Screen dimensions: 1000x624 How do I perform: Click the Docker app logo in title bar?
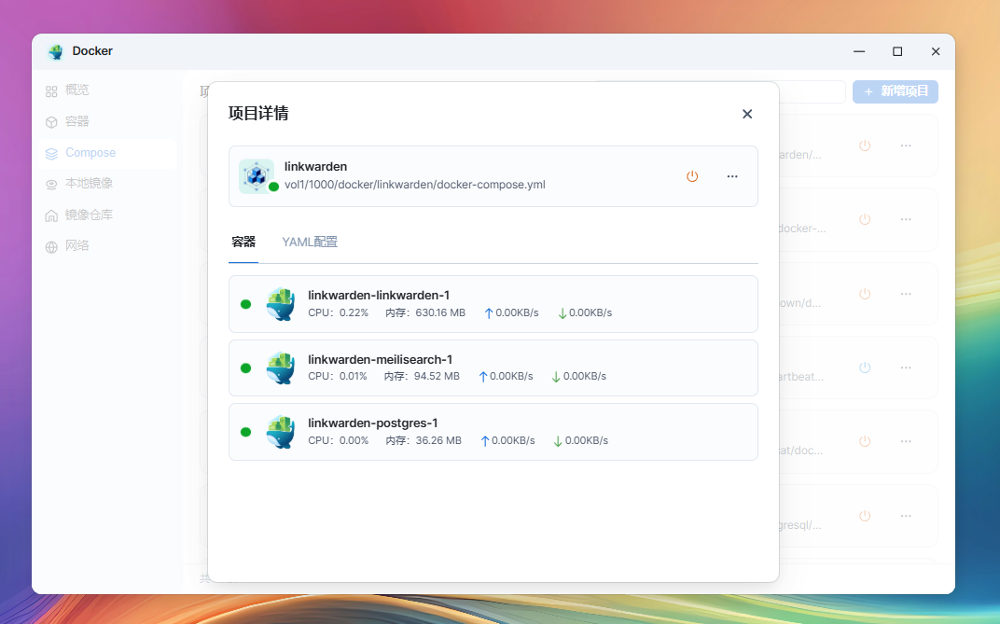click(x=55, y=51)
